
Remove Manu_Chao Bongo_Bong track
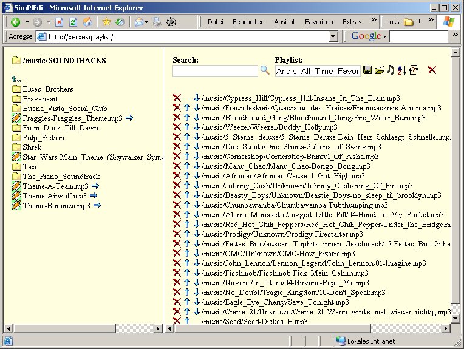(x=177, y=166)
